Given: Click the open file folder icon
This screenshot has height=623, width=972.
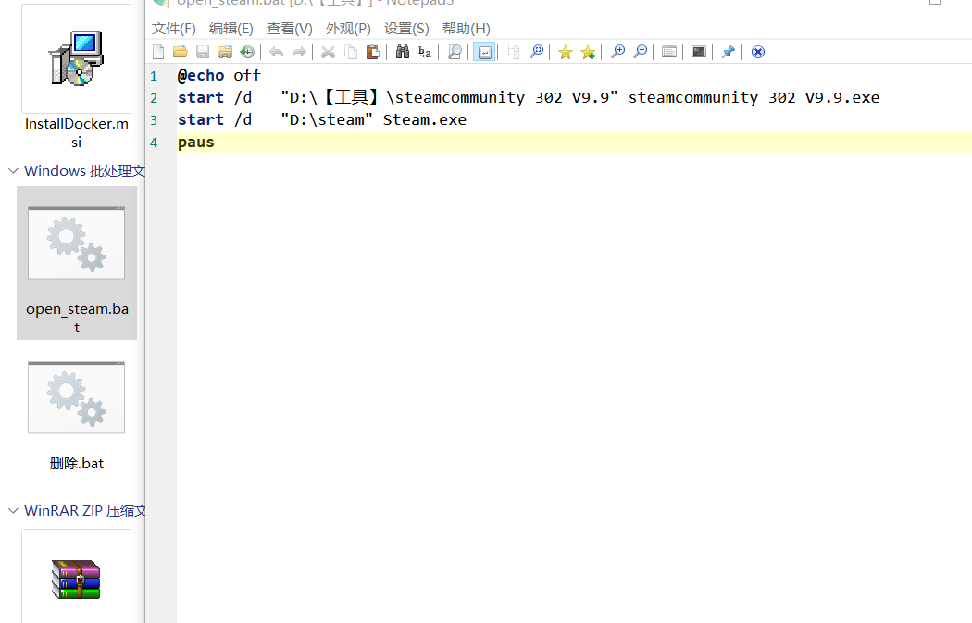Looking at the screenshot, I should click(181, 52).
